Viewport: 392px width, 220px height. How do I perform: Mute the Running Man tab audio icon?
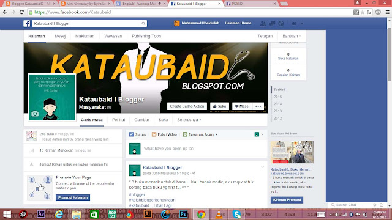tap(160, 4)
